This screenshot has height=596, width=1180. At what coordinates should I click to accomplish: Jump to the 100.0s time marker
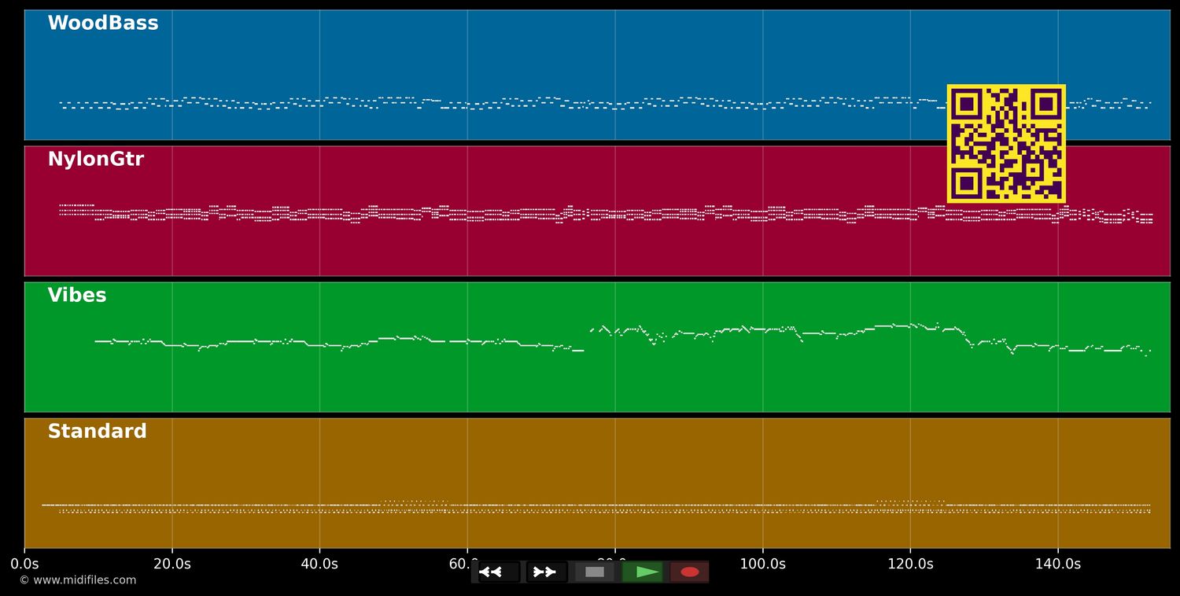[x=762, y=564]
